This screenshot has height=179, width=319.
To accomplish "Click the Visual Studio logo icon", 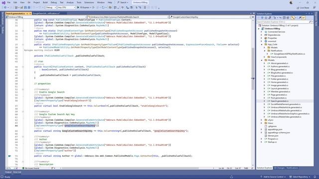I will coord(3,2).
